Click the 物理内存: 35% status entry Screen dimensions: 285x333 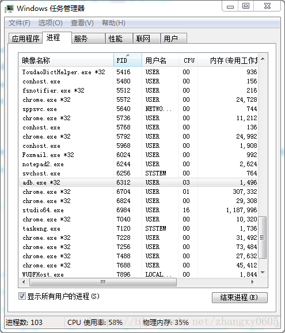click(166, 323)
